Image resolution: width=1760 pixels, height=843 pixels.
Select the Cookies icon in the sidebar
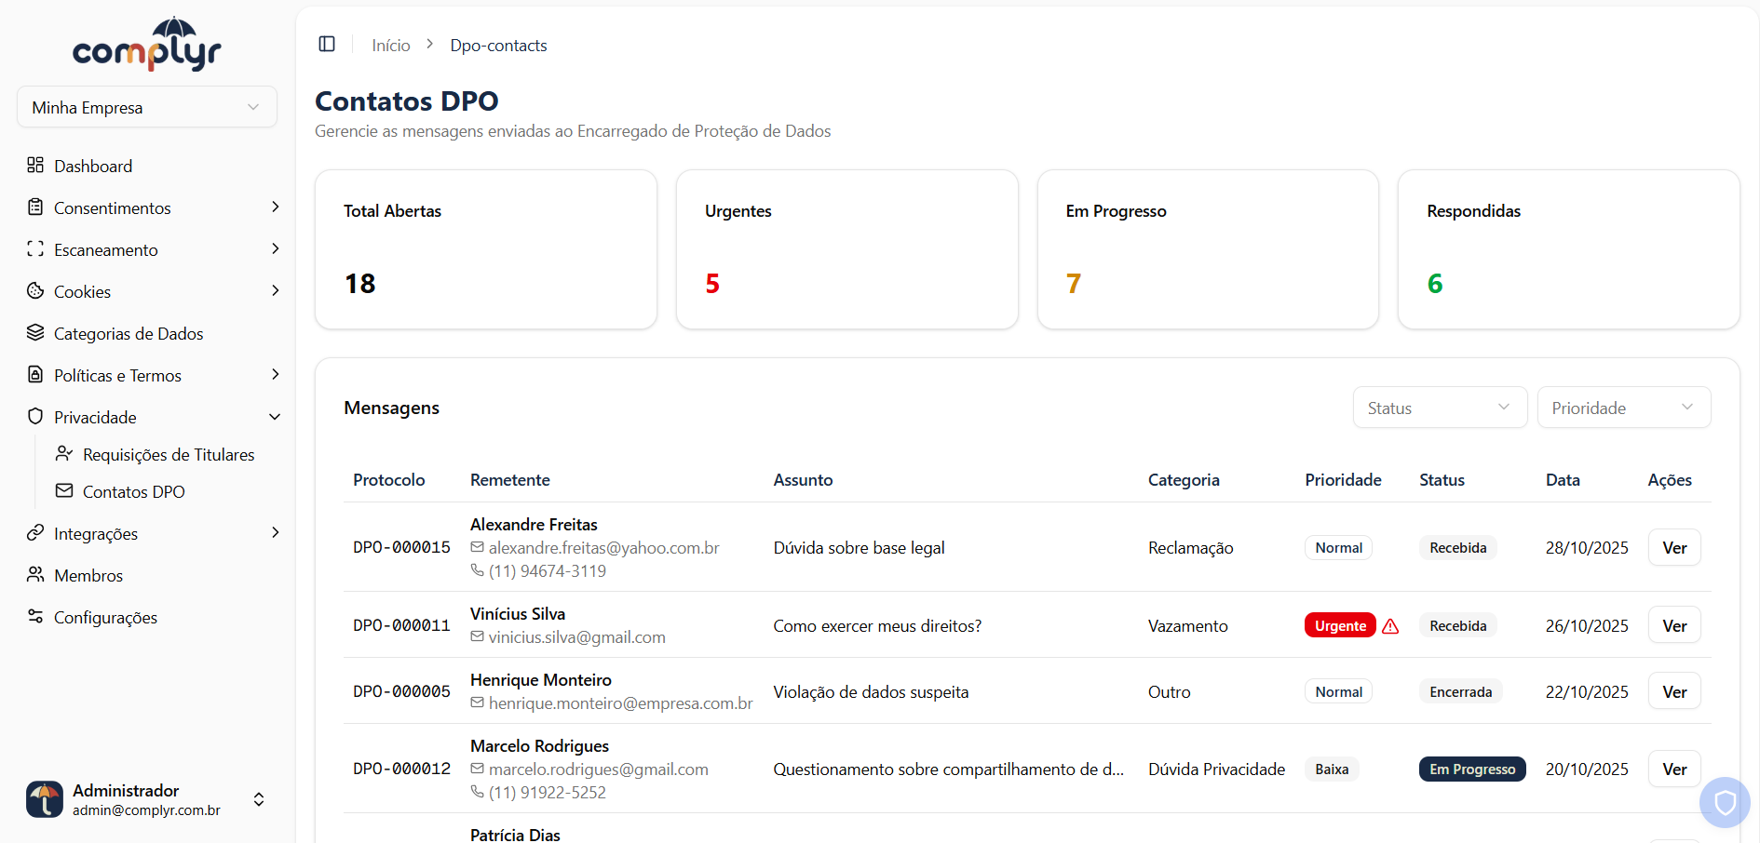pyautogui.click(x=35, y=291)
